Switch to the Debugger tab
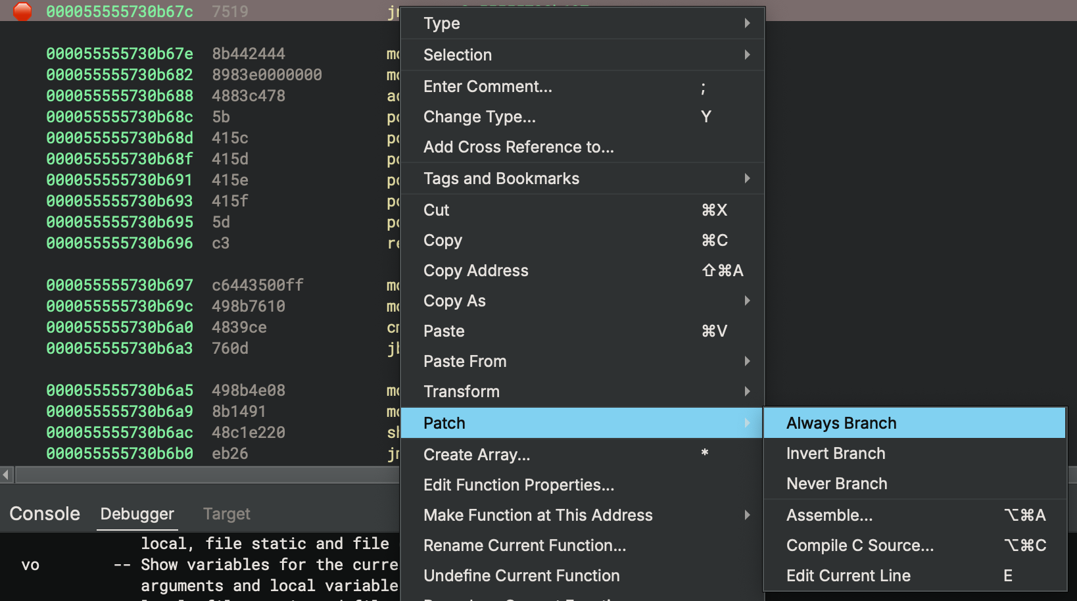 point(137,514)
